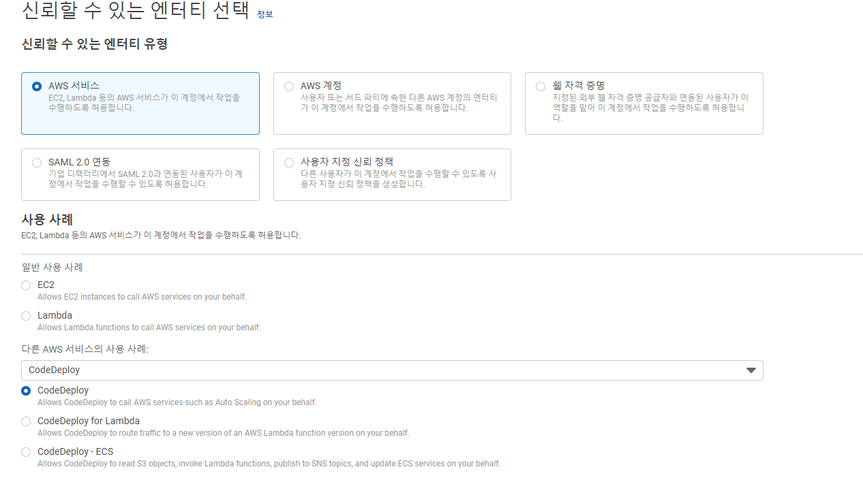Select the 웹 자격 증명 option

pyautogui.click(x=541, y=86)
